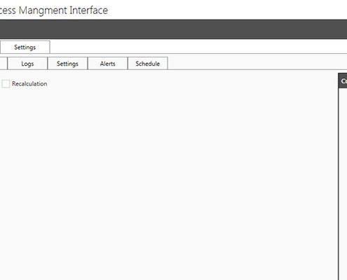Click the Recalculation label text
Image resolution: width=347 pixels, height=280 pixels.
[29, 84]
